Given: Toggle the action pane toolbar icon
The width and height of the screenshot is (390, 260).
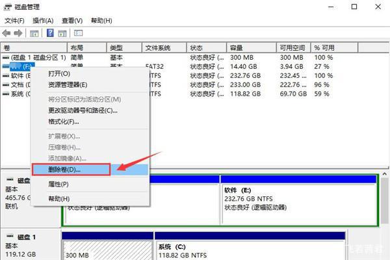Looking at the screenshot, I should [x=62, y=33].
